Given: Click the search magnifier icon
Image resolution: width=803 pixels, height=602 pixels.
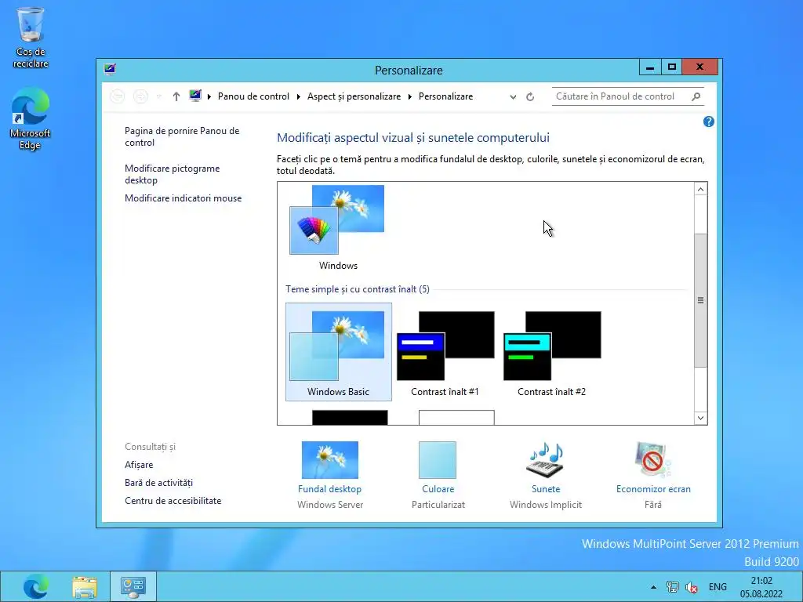Looking at the screenshot, I should click(x=696, y=96).
